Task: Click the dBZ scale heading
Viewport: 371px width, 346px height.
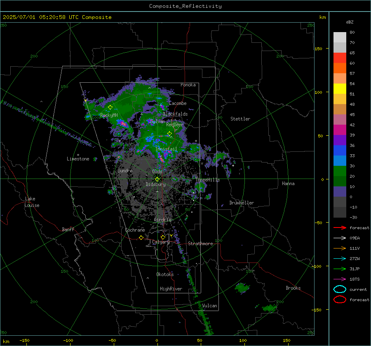Action: point(350,22)
